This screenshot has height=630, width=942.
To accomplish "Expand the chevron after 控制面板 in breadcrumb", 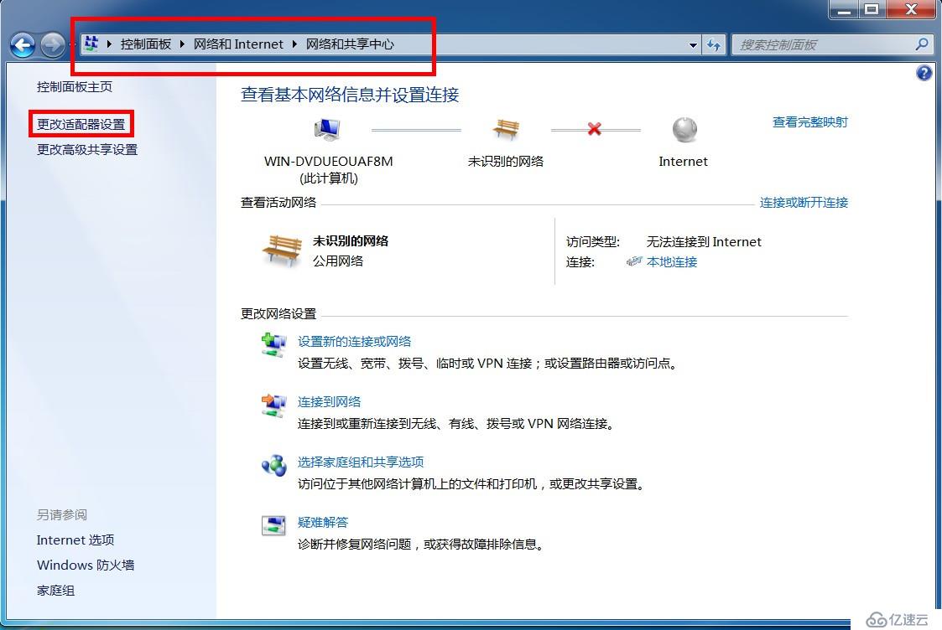I will tap(182, 44).
